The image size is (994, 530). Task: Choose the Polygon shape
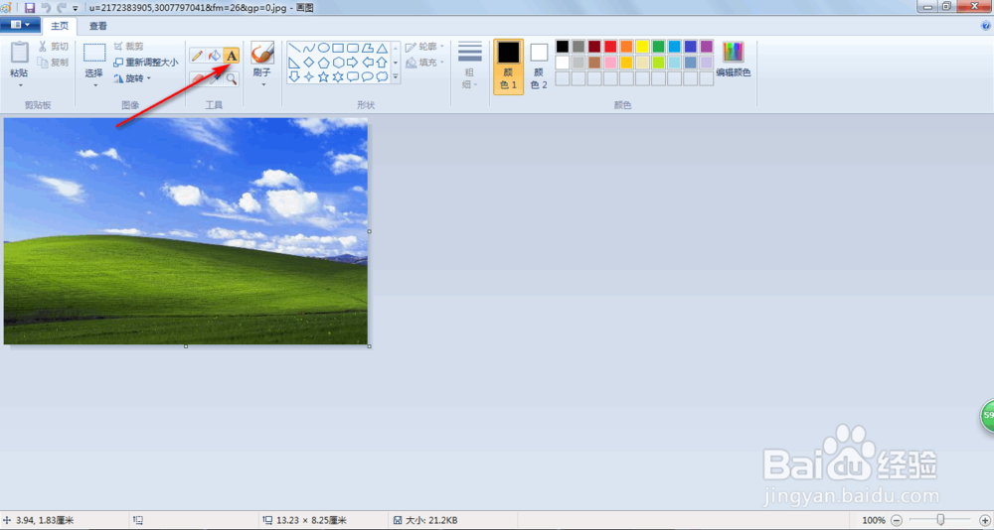pos(367,48)
